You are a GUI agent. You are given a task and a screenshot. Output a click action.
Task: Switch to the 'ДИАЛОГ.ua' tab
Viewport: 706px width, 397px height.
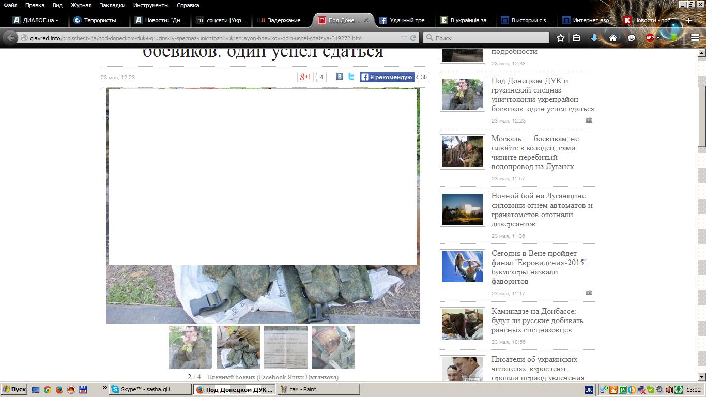tap(39, 20)
